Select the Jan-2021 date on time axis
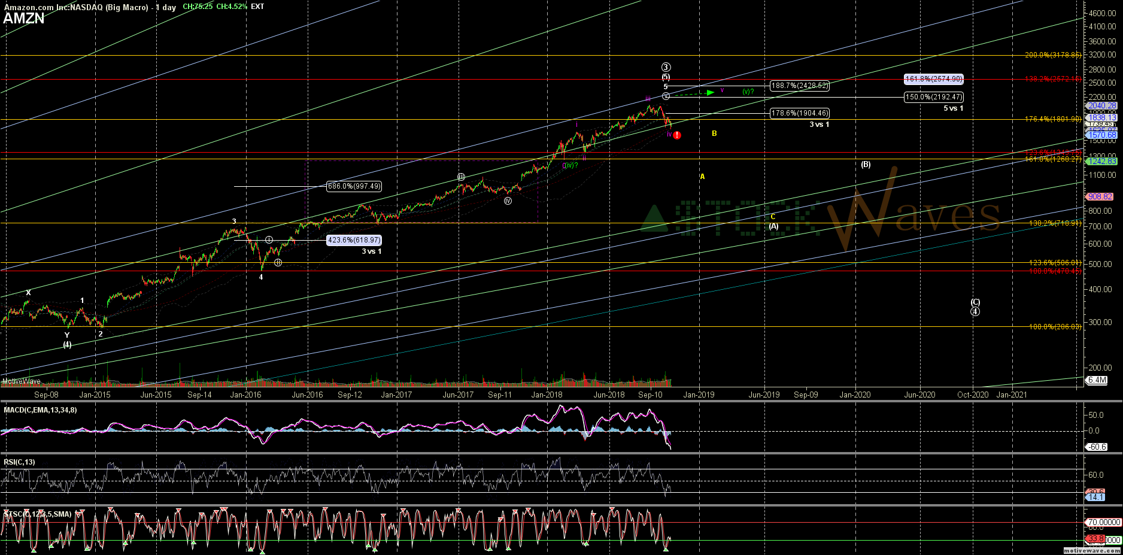1123x555 pixels. (x=1012, y=395)
